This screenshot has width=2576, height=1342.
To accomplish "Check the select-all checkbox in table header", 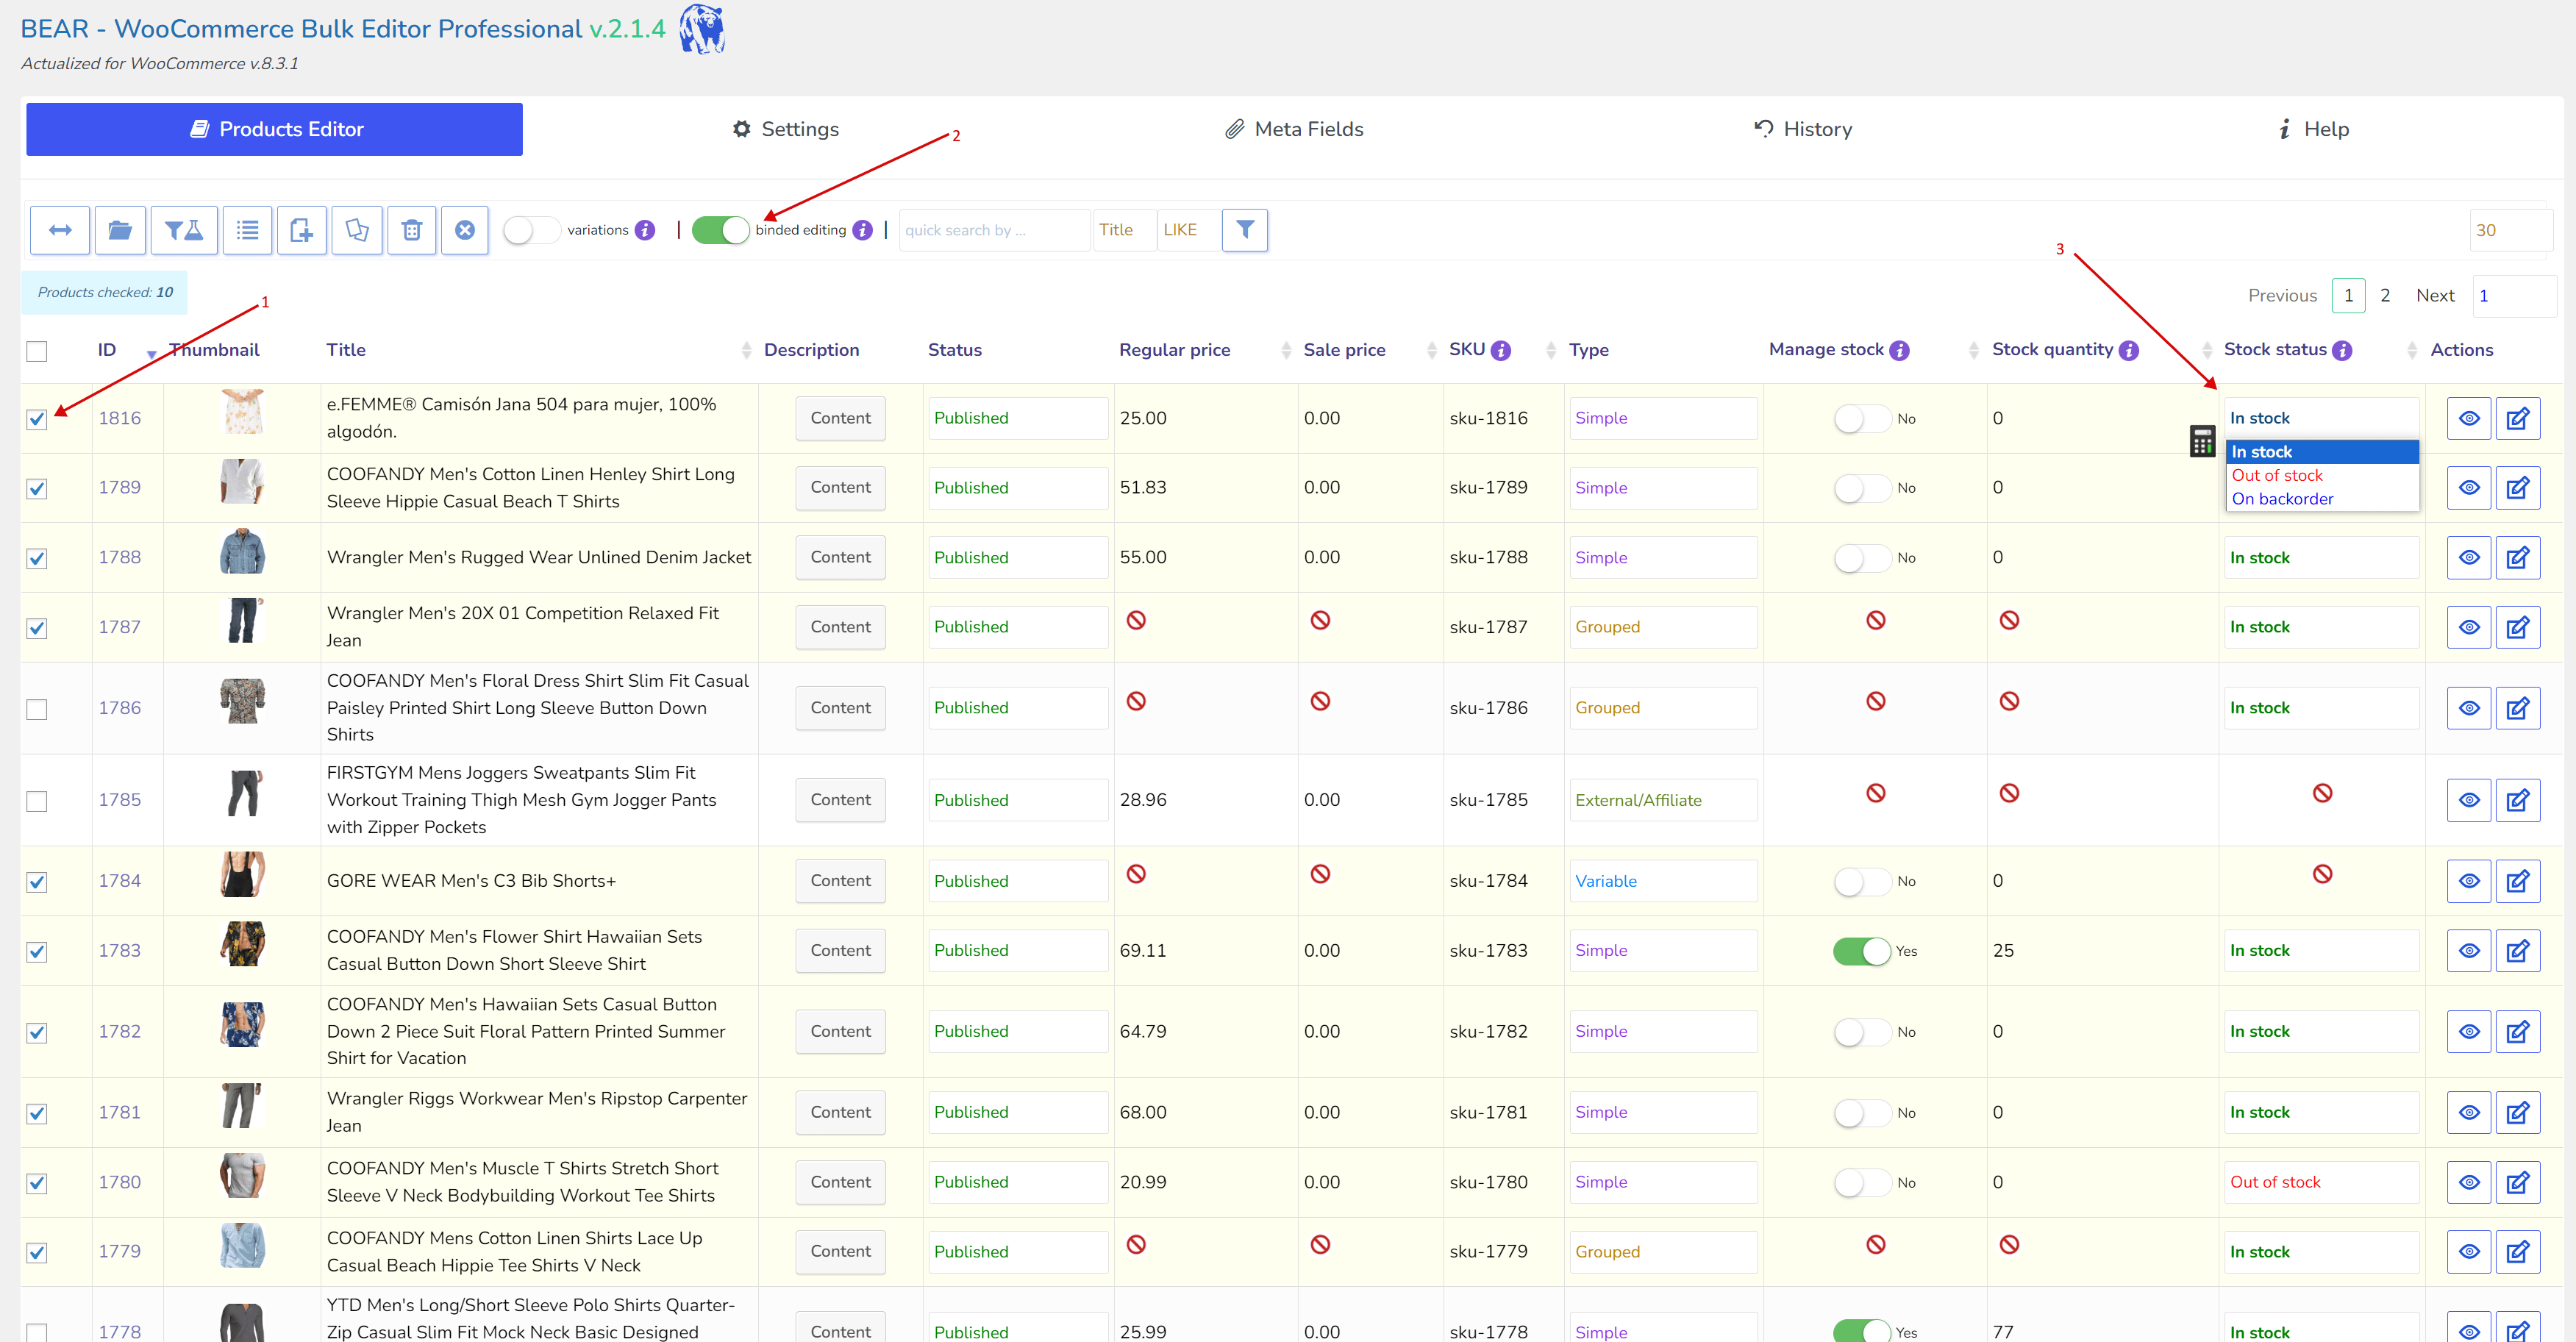I will point(37,351).
